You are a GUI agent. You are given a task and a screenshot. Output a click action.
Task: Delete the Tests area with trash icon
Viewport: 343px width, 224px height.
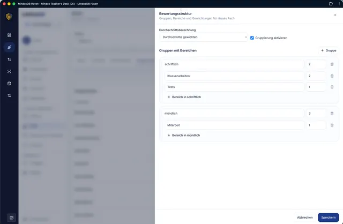point(332,87)
